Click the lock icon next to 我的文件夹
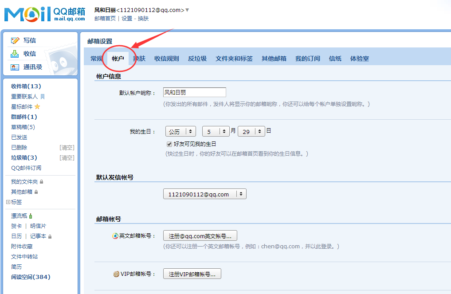The width and height of the screenshot is (451, 294). pos(42,182)
